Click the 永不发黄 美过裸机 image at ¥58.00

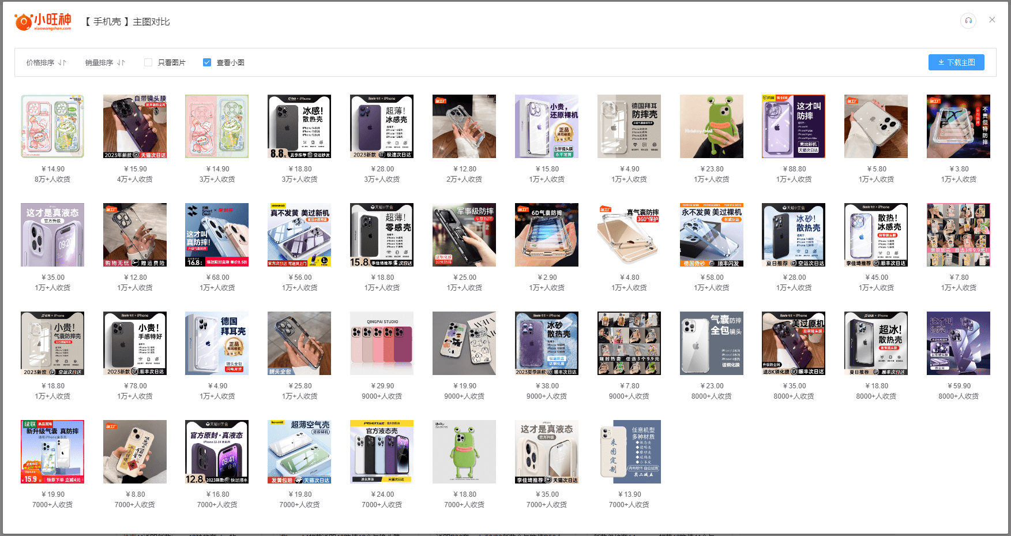coord(712,235)
